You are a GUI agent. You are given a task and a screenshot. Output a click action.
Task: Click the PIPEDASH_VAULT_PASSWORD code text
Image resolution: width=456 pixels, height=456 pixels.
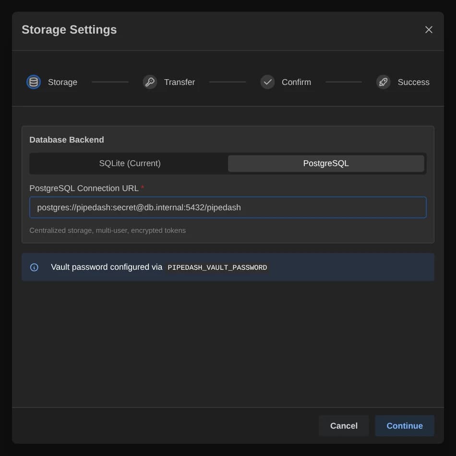tap(217, 267)
